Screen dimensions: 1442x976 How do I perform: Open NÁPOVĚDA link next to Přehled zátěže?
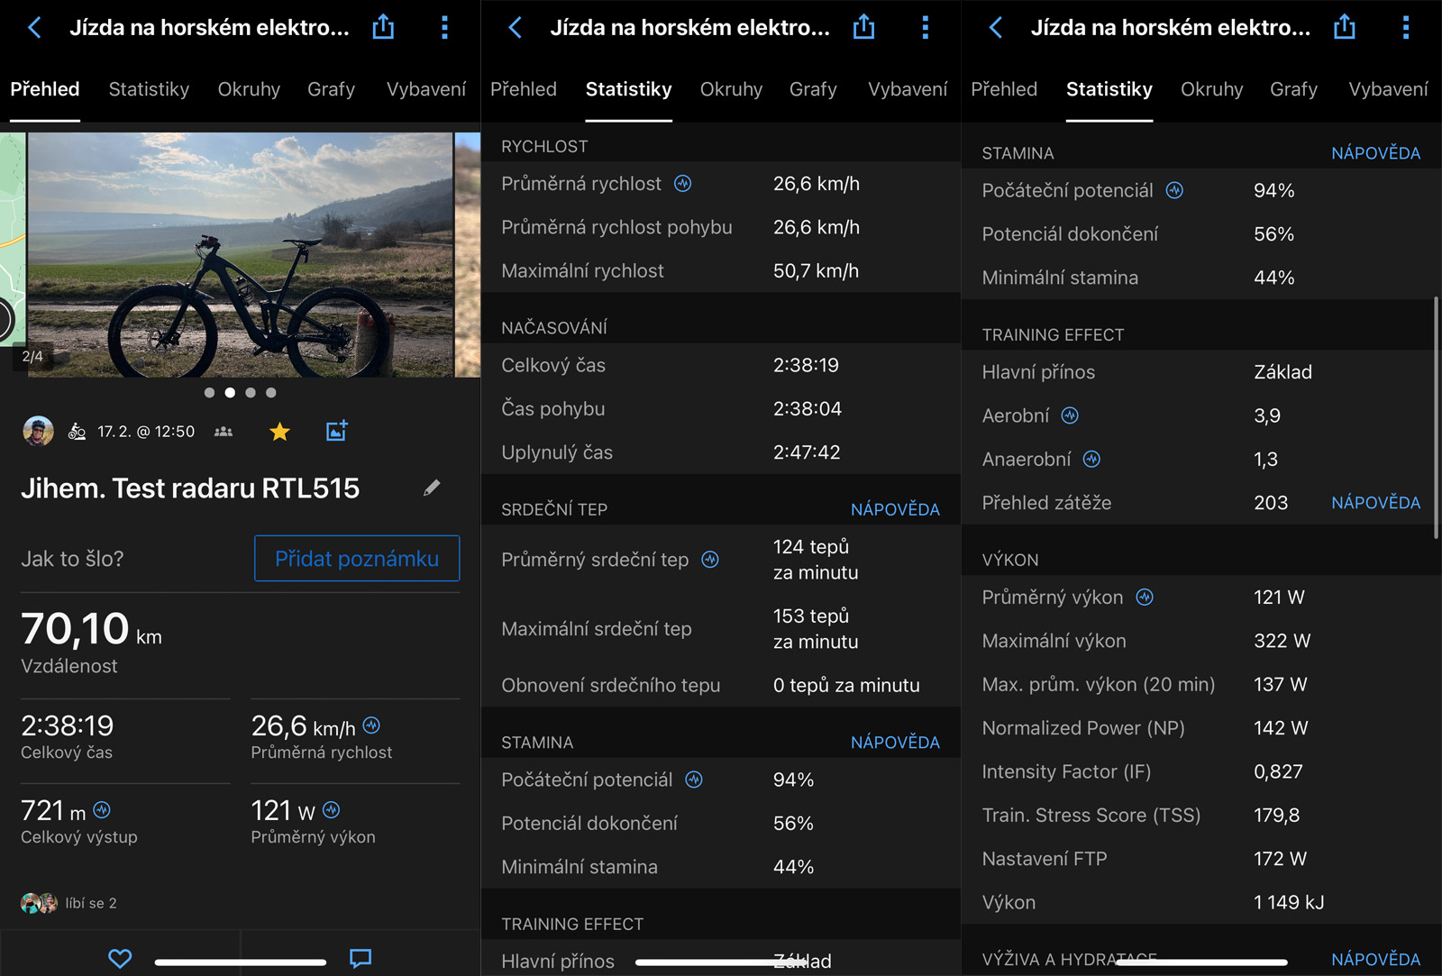(x=1375, y=503)
